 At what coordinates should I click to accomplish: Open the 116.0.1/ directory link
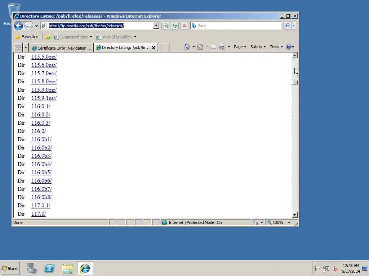tap(41, 106)
